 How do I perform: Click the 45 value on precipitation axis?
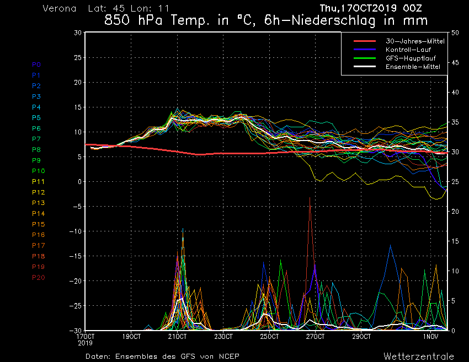click(x=455, y=62)
